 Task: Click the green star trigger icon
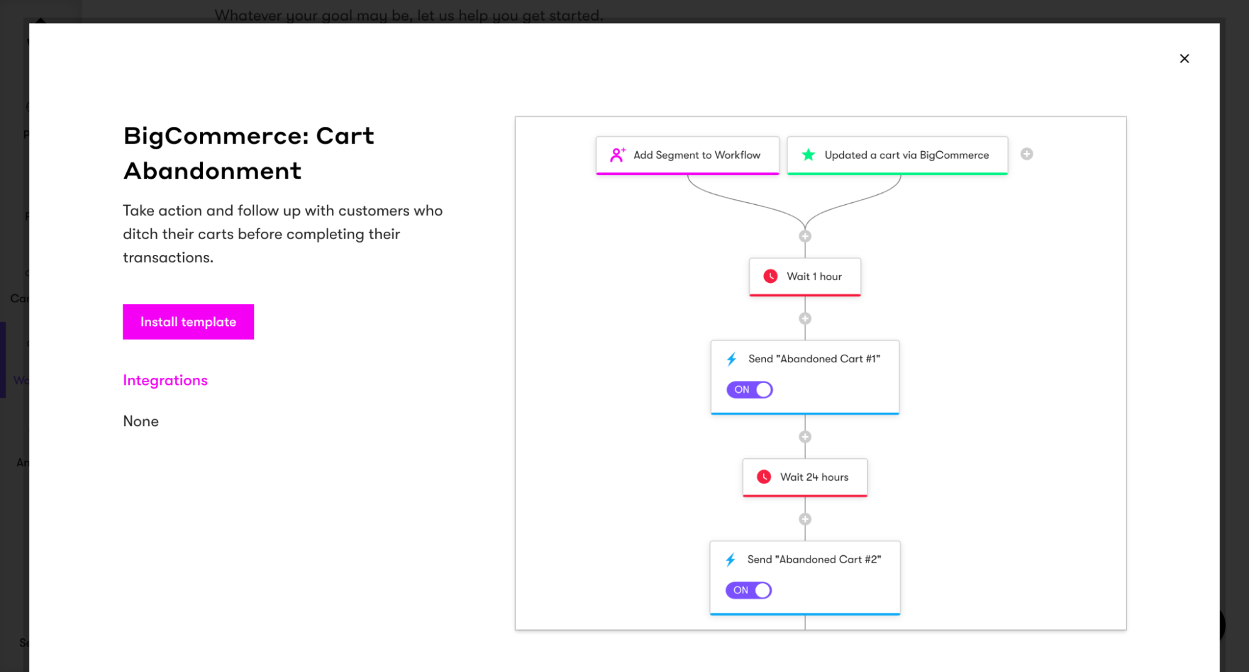(x=808, y=154)
